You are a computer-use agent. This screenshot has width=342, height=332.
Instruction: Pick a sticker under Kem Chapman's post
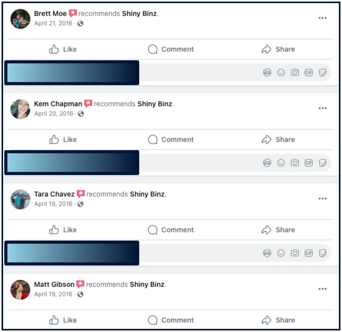coord(323,163)
